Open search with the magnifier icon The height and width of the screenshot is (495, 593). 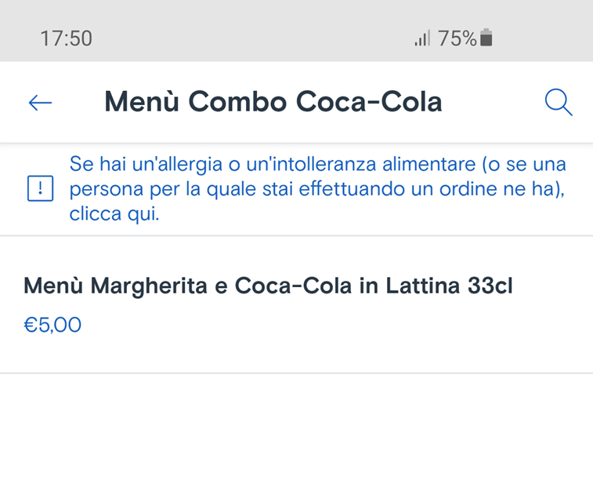coord(558,102)
